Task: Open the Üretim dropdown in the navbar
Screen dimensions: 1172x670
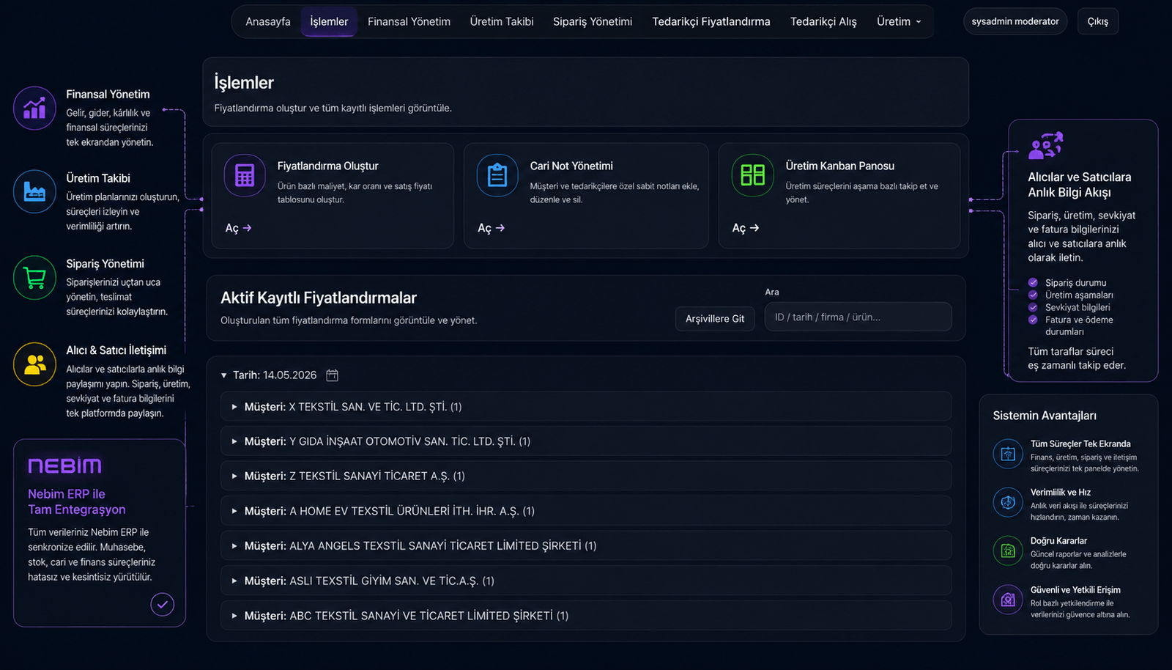Action: pos(899,21)
